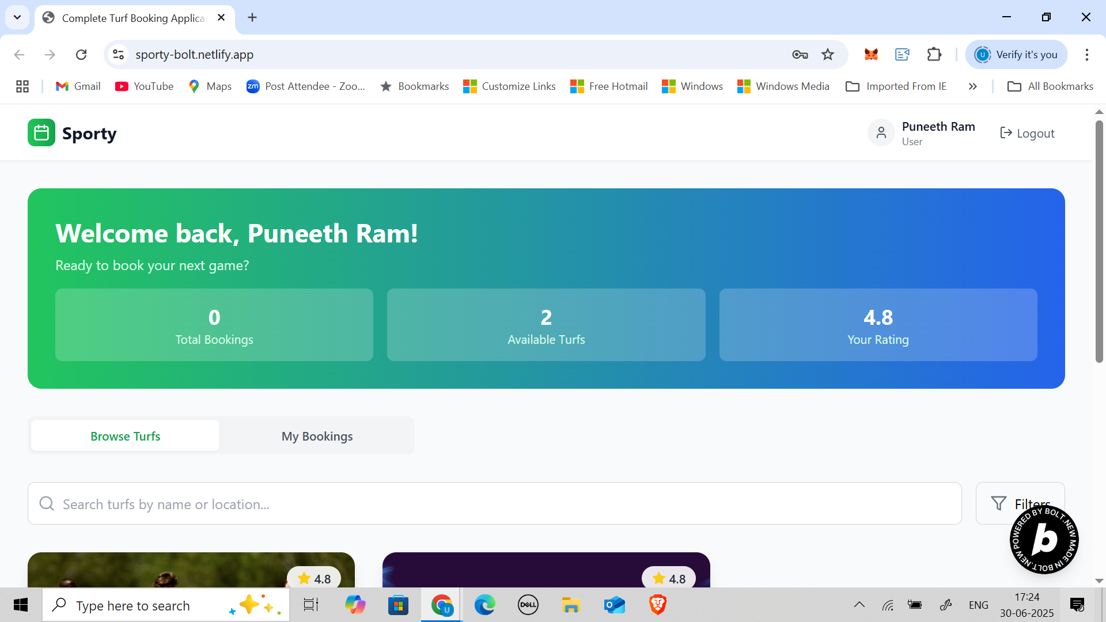This screenshot has height=622, width=1106.
Task: Expand hidden bookmarks overflow chevron
Action: (x=972, y=86)
